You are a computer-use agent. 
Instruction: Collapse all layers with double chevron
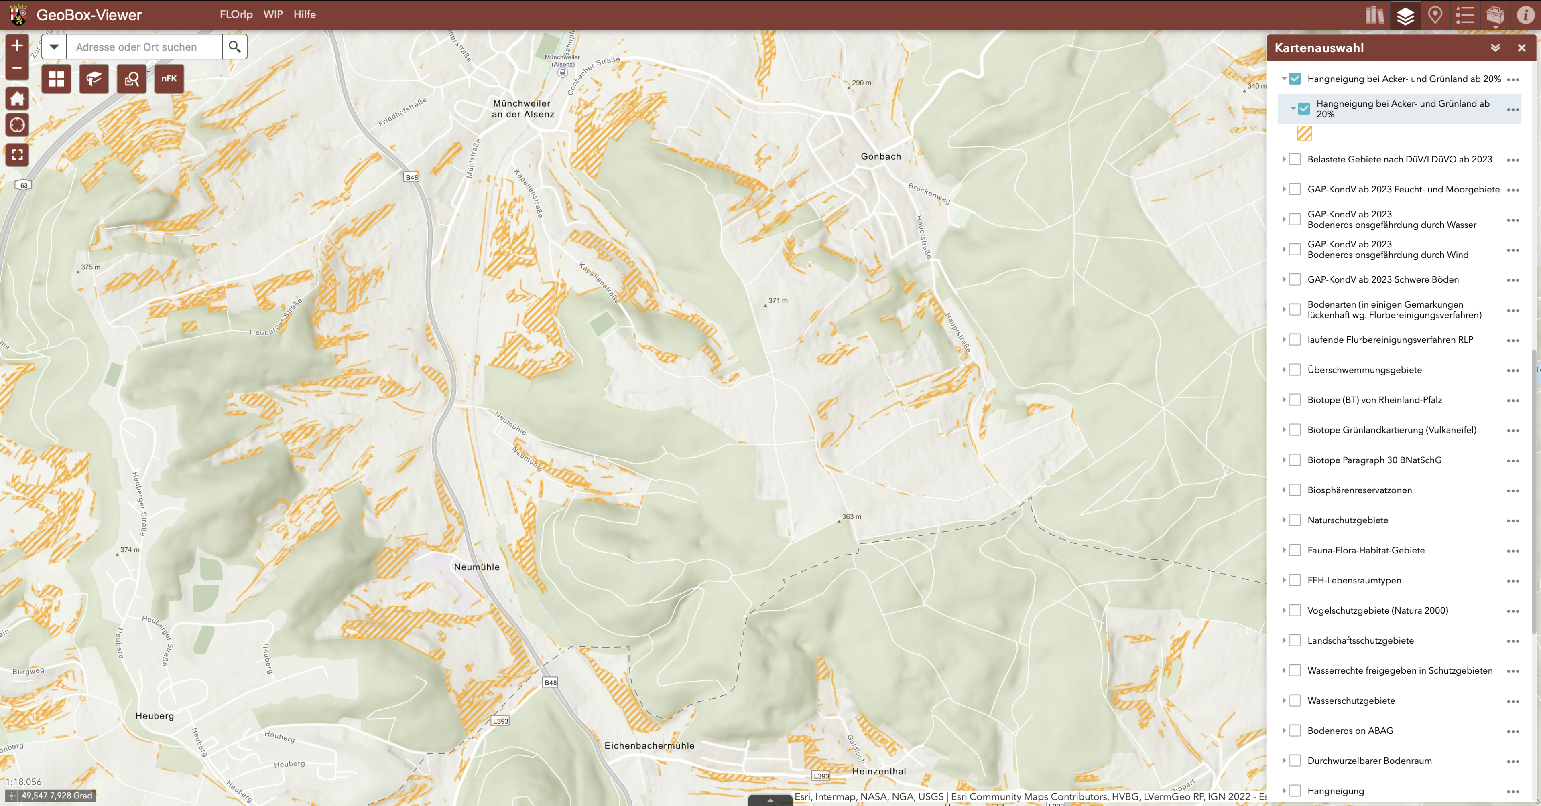coord(1495,47)
